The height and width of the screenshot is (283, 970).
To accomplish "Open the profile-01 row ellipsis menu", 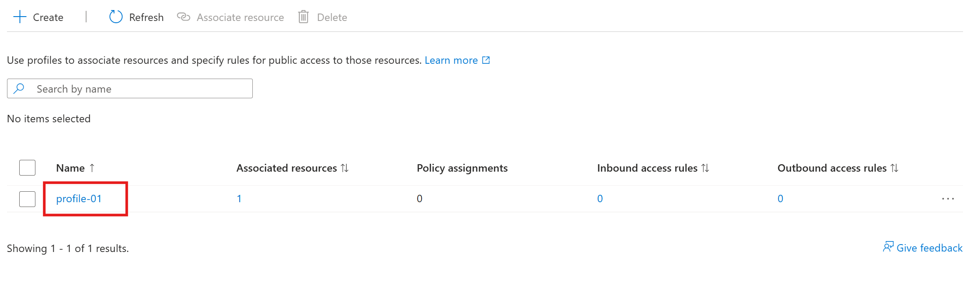I will coord(948,199).
